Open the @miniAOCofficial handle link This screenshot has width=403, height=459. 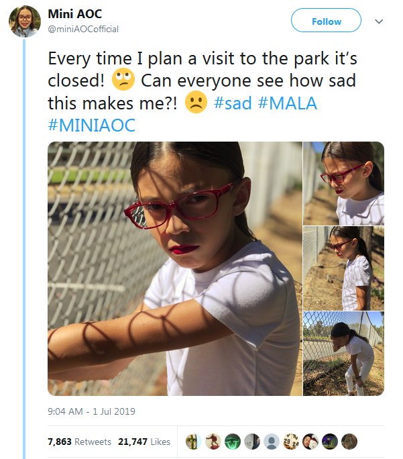[x=83, y=29]
